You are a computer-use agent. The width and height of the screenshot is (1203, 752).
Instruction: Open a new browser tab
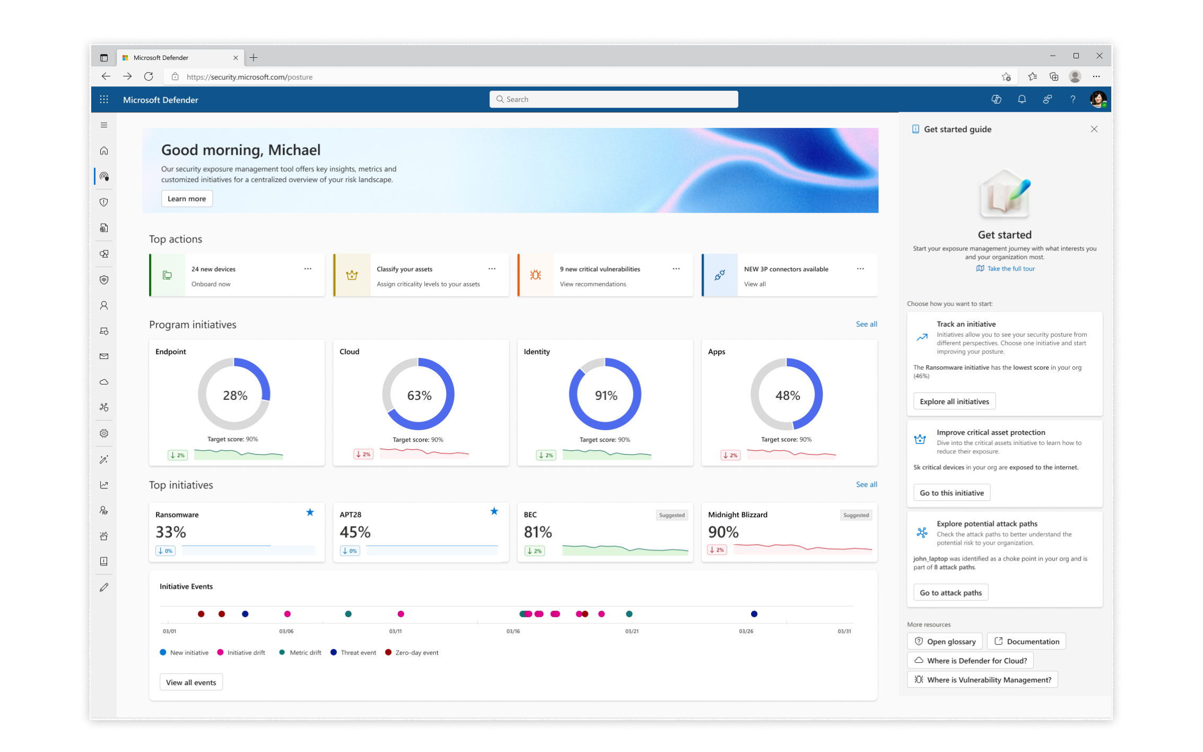[x=254, y=58]
